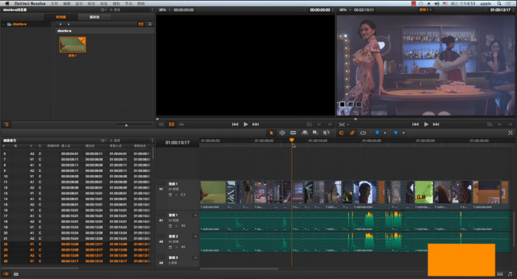
Task: Add a blue flag to clip
Action: pyautogui.click(x=377, y=133)
